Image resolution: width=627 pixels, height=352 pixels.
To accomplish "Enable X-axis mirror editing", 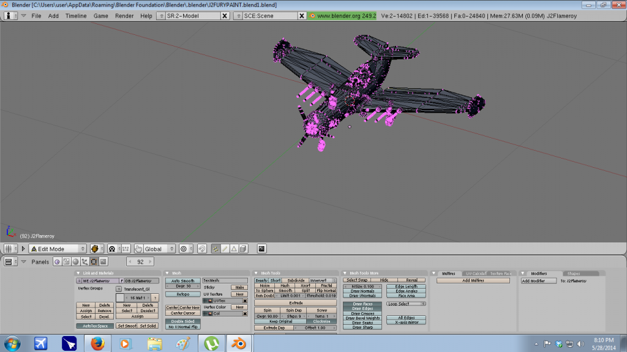I will 407,323.
